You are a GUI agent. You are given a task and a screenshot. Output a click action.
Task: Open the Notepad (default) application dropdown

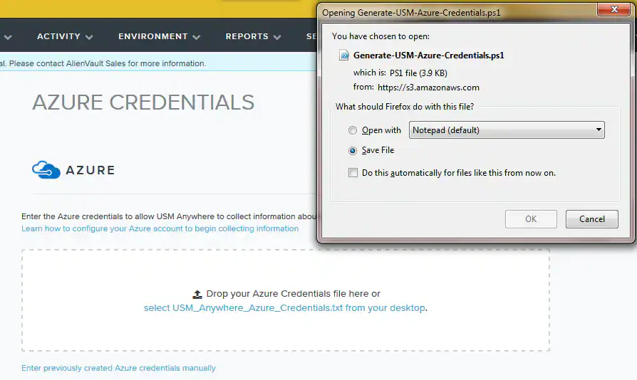507,130
